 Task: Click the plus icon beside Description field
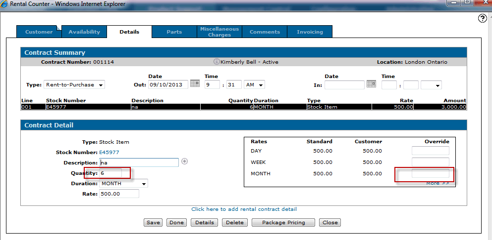184,161
